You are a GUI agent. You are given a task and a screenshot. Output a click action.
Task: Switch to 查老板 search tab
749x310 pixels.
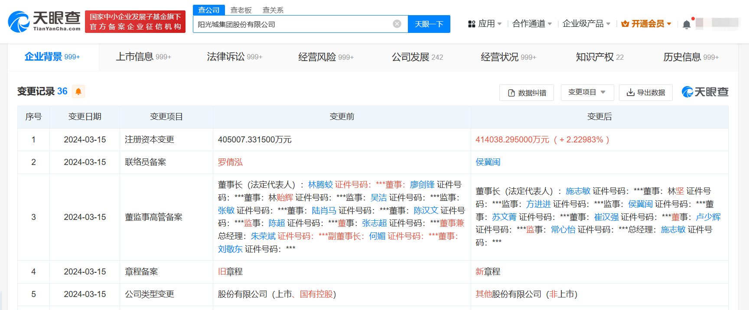241,10
